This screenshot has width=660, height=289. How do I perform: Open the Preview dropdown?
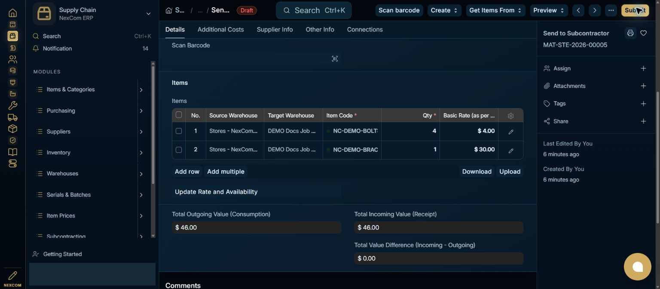click(x=549, y=10)
